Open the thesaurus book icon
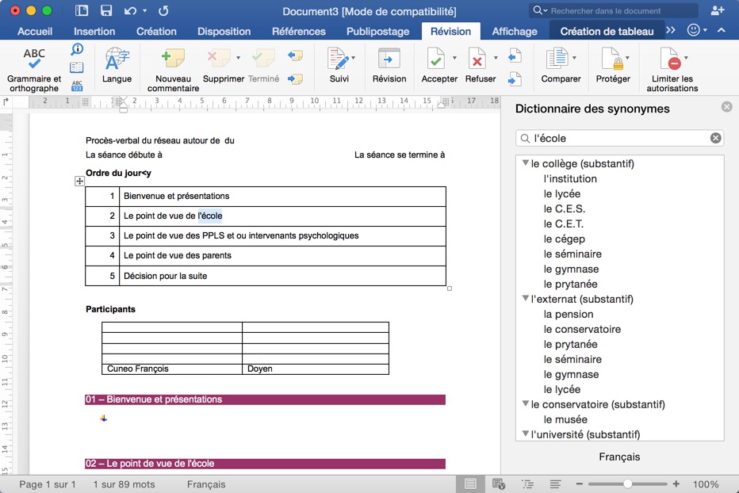The width and height of the screenshot is (739, 493). (x=77, y=67)
